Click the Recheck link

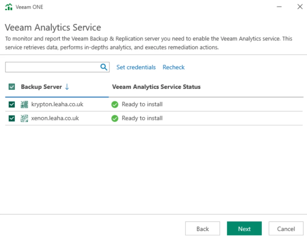[174, 67]
